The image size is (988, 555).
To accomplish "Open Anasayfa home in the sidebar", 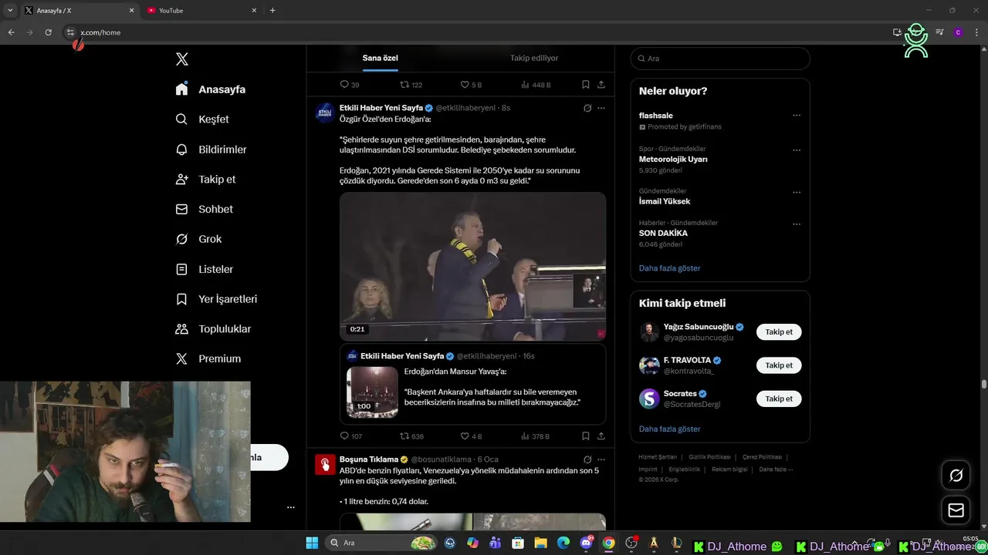I will [x=211, y=89].
